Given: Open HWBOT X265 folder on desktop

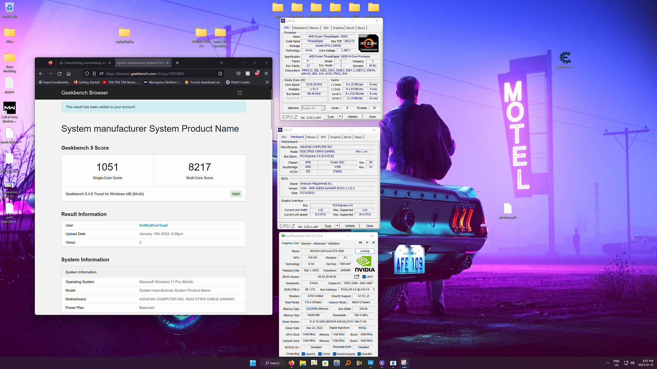Looking at the screenshot, I should [201, 37].
